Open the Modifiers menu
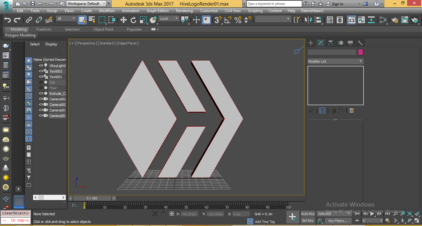This screenshot has height=226, width=422. (x=107, y=11)
